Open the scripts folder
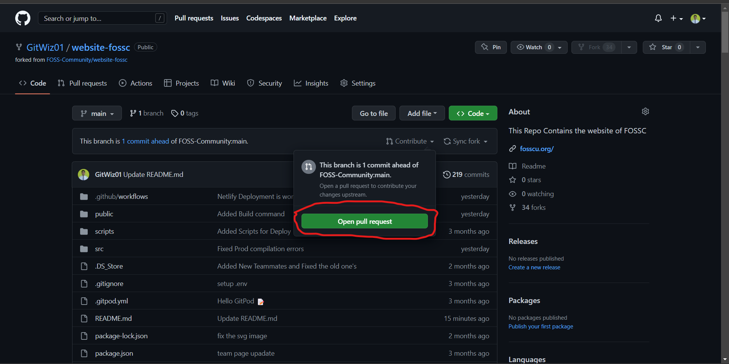This screenshot has width=729, height=364. pyautogui.click(x=104, y=231)
